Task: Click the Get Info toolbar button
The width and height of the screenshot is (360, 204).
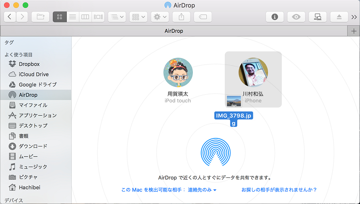Action: tap(274, 17)
